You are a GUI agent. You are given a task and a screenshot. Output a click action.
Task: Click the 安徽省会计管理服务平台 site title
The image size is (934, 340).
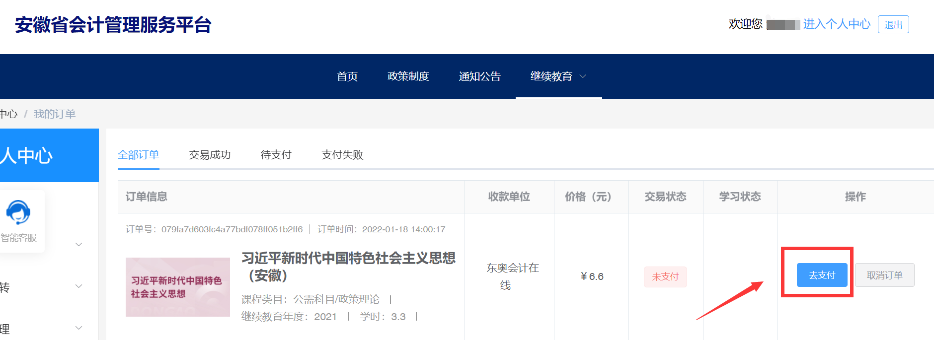pos(113,25)
